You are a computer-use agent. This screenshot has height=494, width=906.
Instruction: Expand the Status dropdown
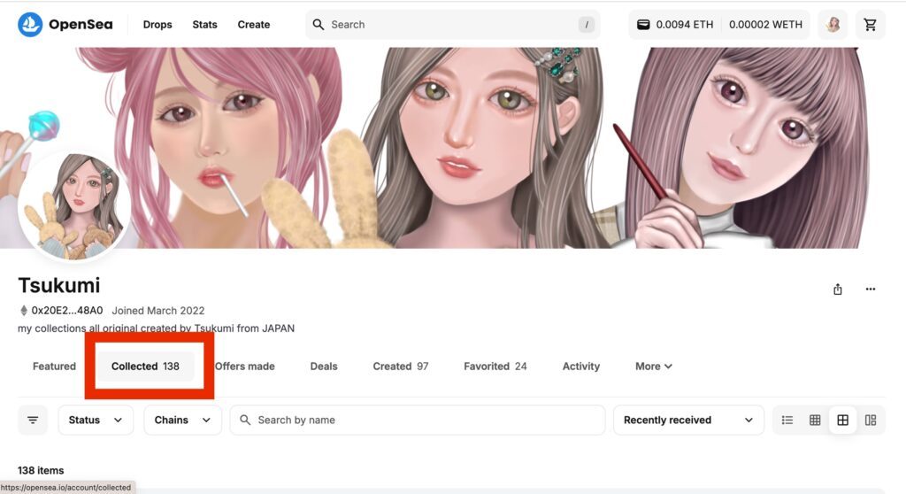pyautogui.click(x=96, y=420)
